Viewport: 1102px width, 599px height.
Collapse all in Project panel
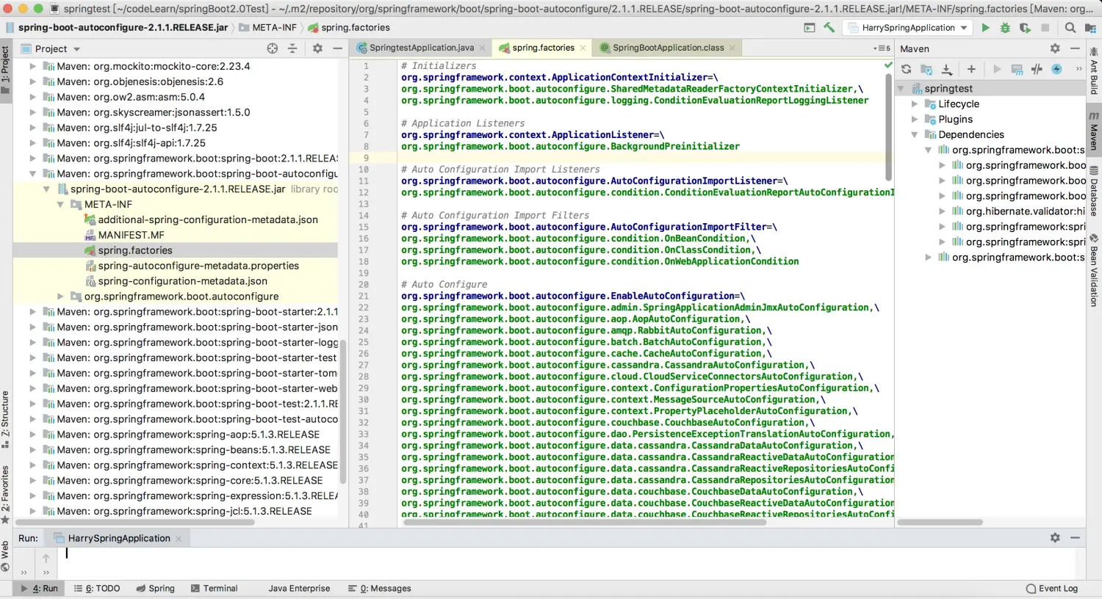coord(292,48)
